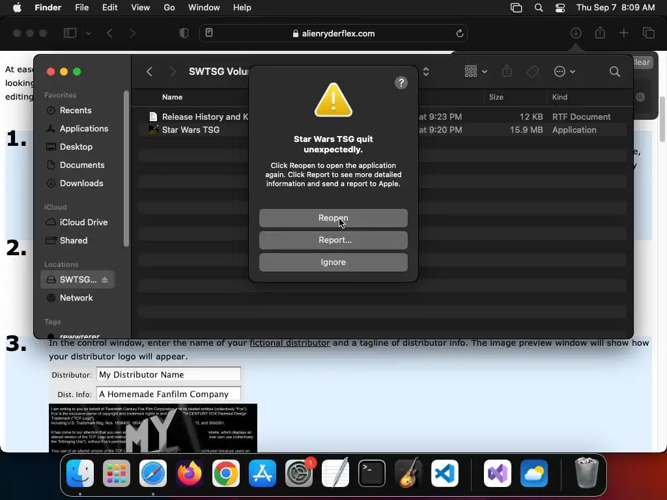Open the Go menu
The width and height of the screenshot is (667, 500).
(x=169, y=8)
